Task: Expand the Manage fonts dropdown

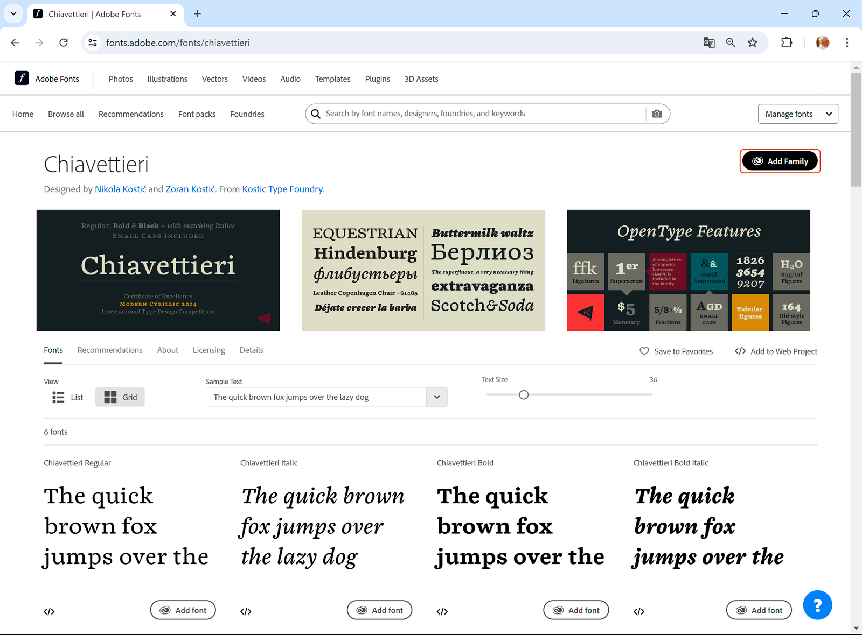Action: click(x=798, y=114)
